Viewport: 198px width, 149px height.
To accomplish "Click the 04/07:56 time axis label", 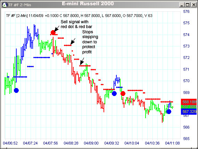I will coord(50,143).
